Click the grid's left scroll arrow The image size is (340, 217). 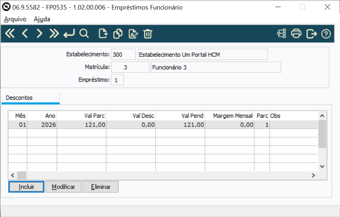pos(13,175)
